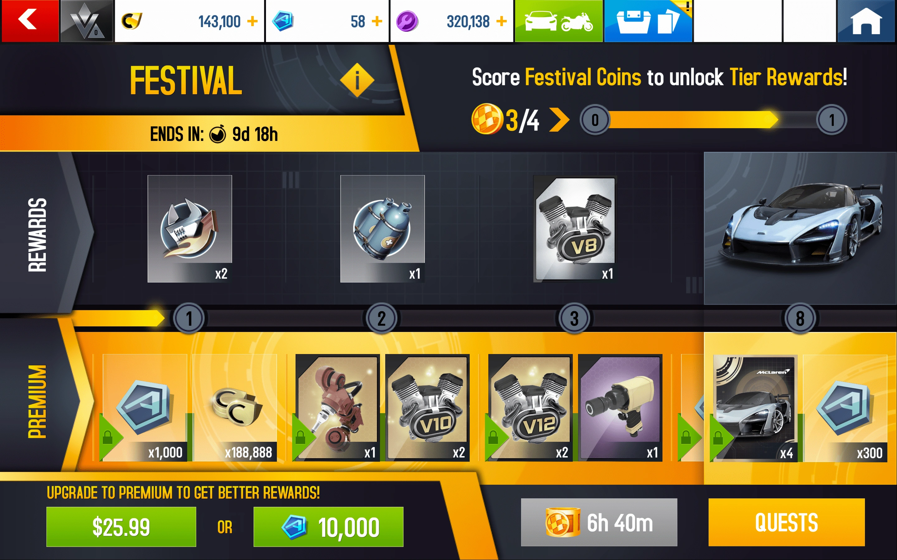Open the club rank emblem icon
Viewport: 897px width, 560px height.
[x=86, y=21]
